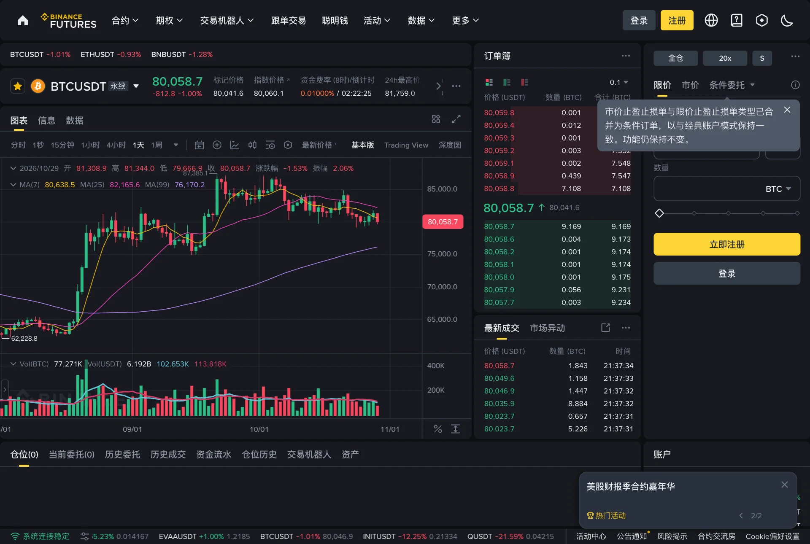Switch theme with moon icon
The height and width of the screenshot is (544, 810).
point(787,20)
